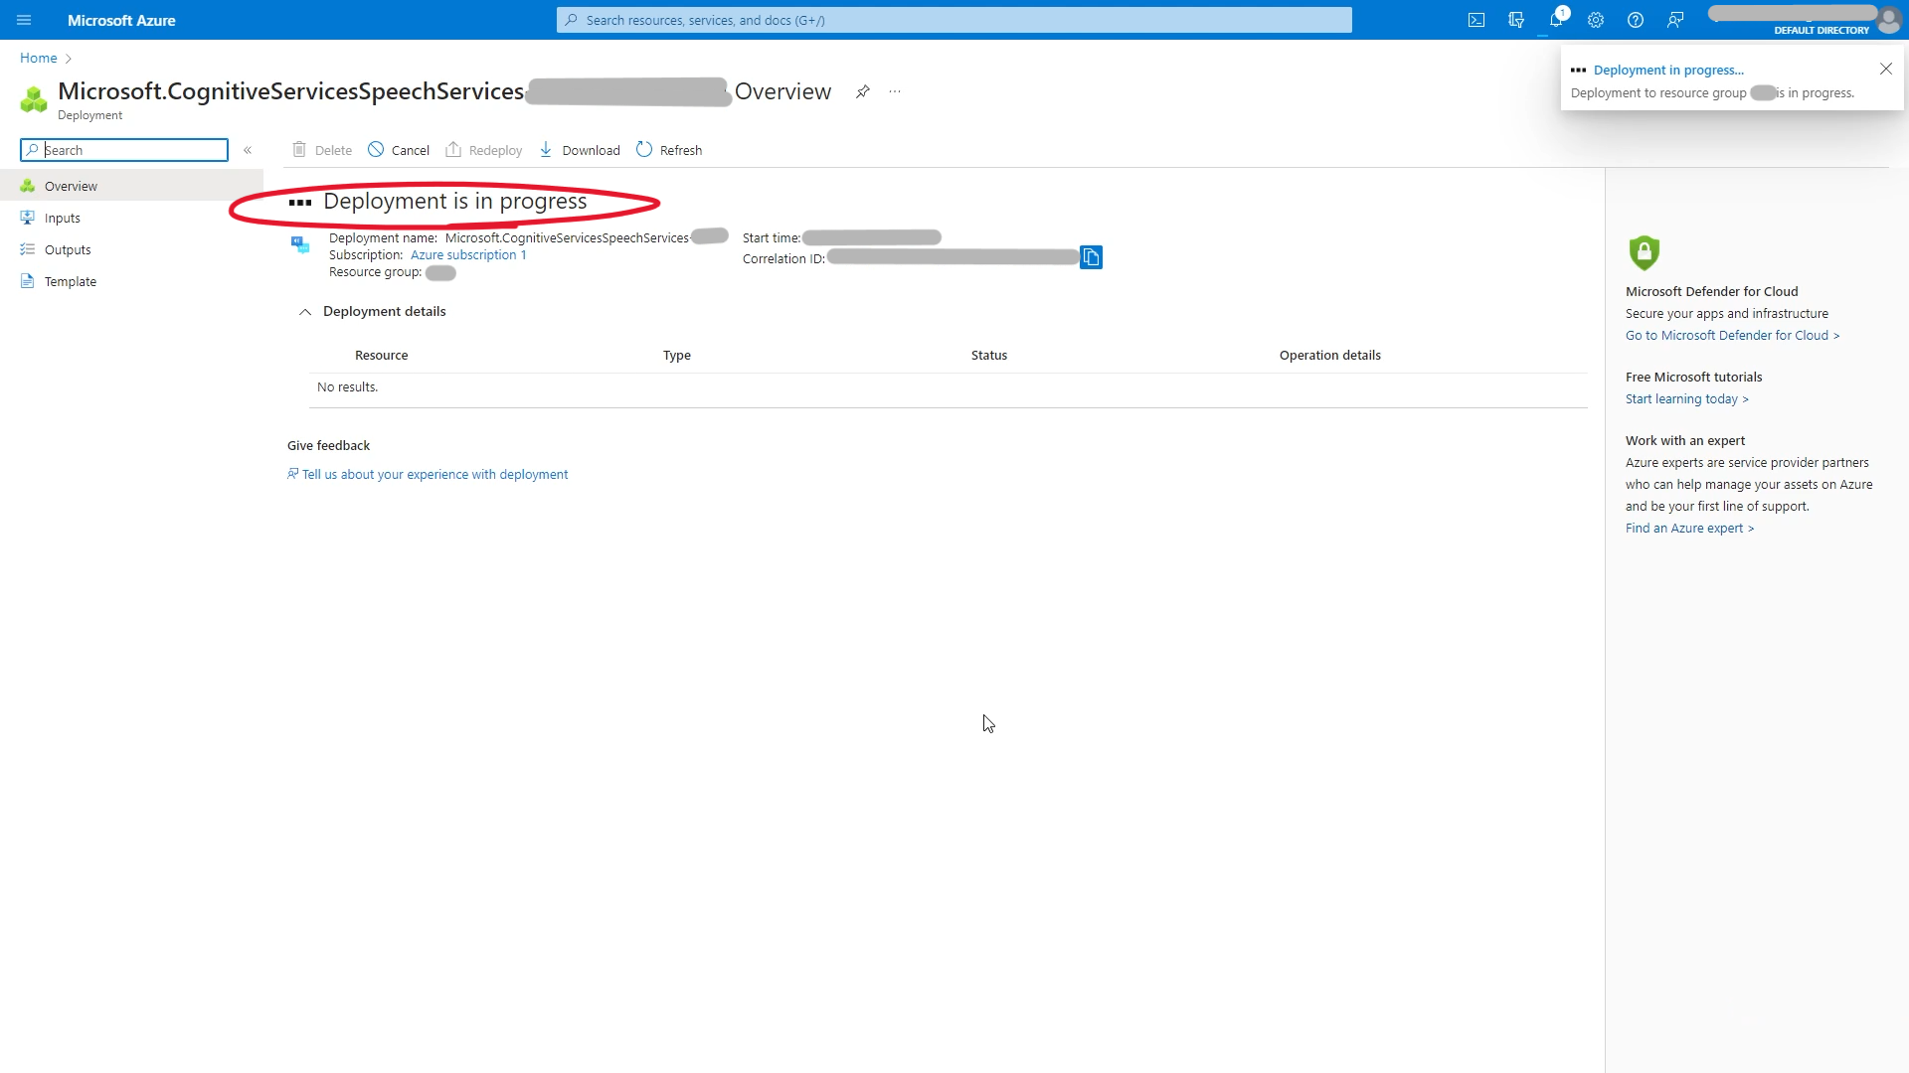The width and height of the screenshot is (1909, 1073).
Task: Open the Cloud Shell icon
Action: pyautogui.click(x=1476, y=20)
